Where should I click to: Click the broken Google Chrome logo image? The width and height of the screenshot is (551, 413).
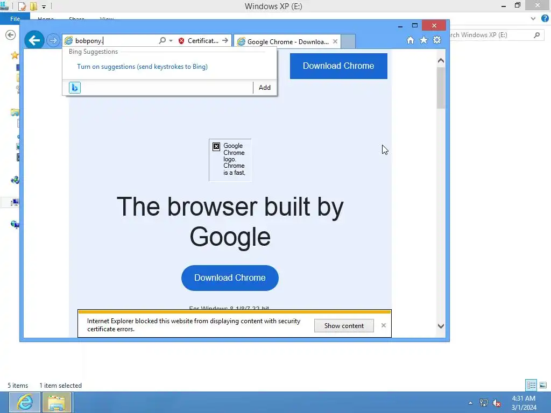pos(230,160)
